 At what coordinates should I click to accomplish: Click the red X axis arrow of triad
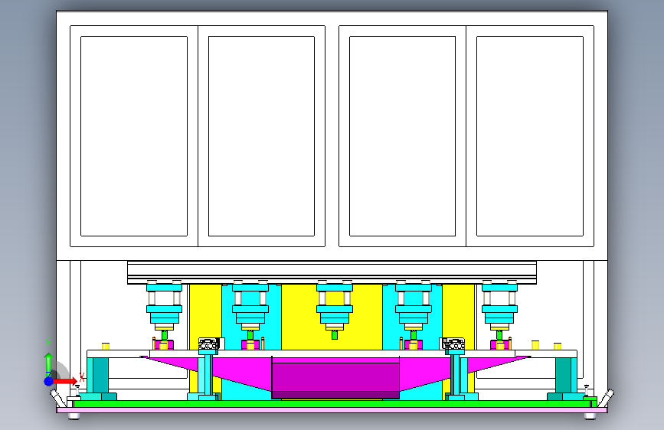point(65,381)
